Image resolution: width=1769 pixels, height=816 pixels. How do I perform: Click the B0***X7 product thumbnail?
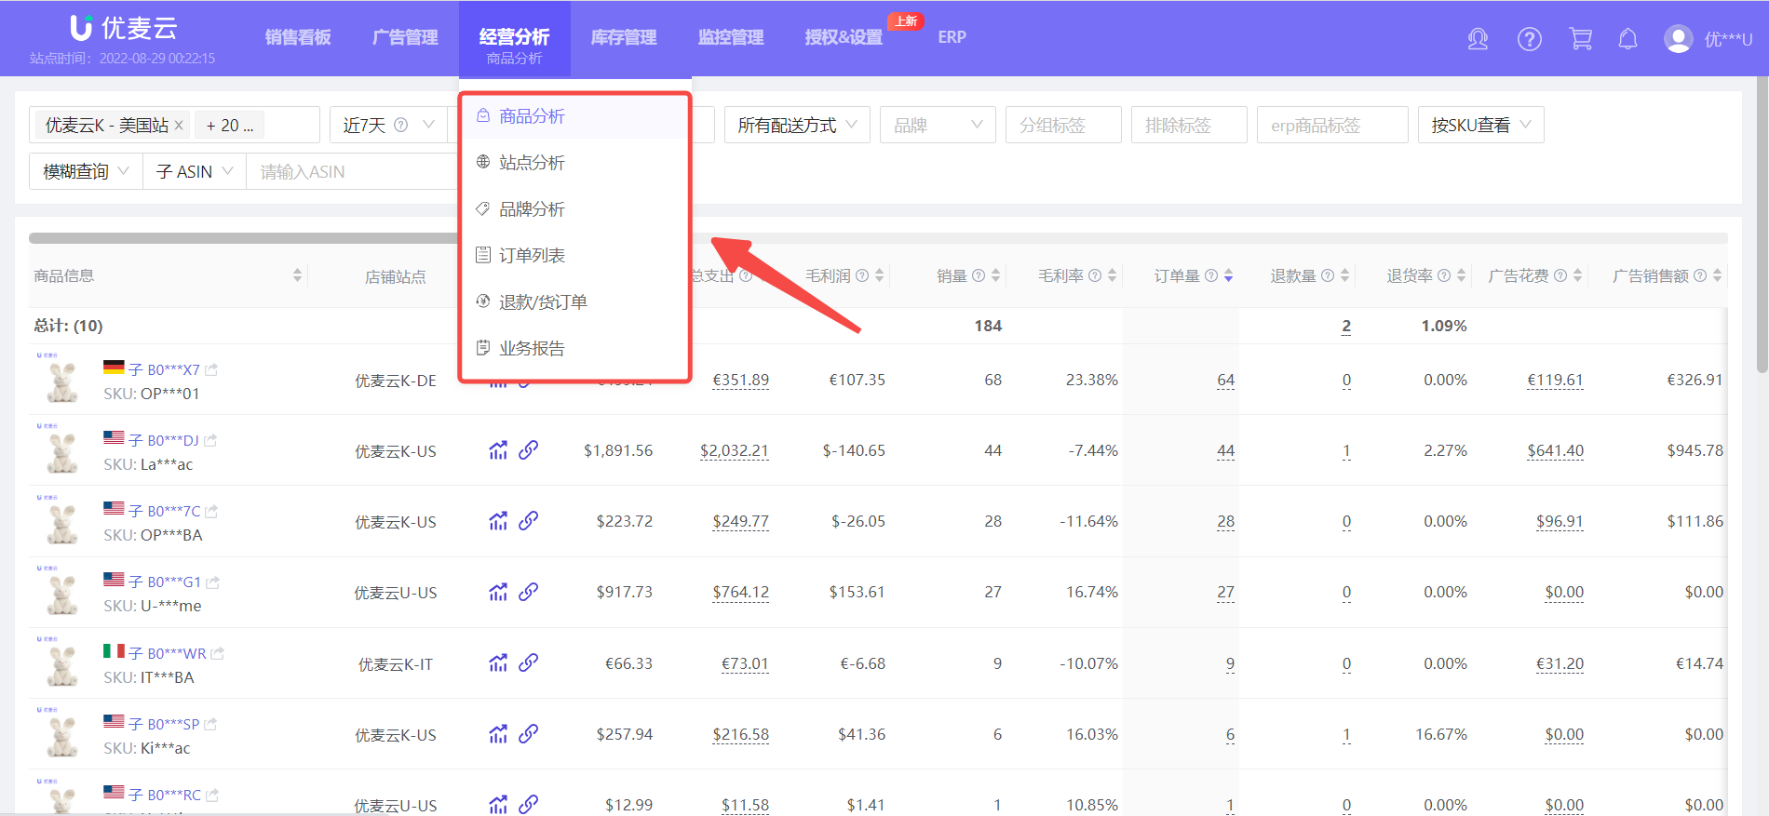(x=61, y=381)
